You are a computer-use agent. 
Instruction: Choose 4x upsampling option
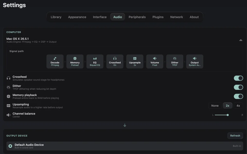(238, 105)
